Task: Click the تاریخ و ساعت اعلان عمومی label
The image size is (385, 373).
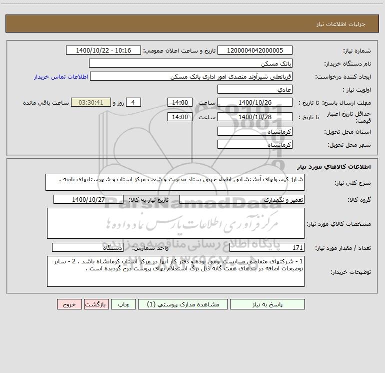Action: 179,51
